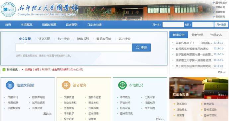Select the 中文发现 search tab
Image resolution: width=229 pixels, height=121 pixels.
(25, 39)
